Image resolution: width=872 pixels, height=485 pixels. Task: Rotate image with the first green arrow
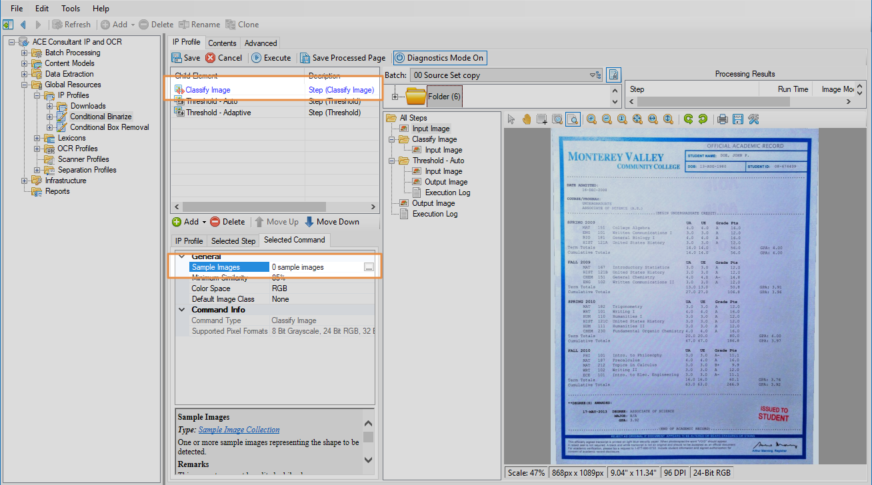coord(689,119)
